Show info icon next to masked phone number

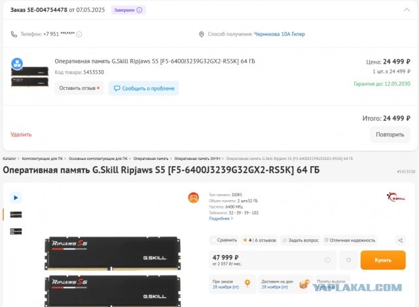coord(79,34)
